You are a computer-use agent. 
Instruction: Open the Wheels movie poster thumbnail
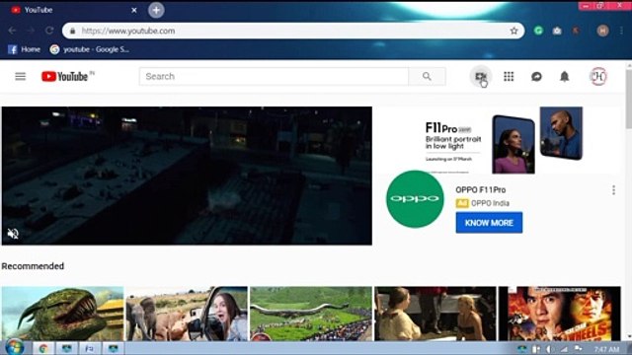[x=560, y=314]
